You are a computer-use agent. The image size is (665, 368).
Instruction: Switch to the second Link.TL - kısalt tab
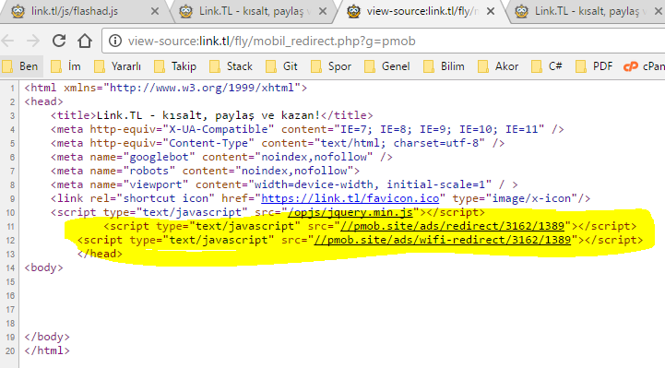[253, 11]
